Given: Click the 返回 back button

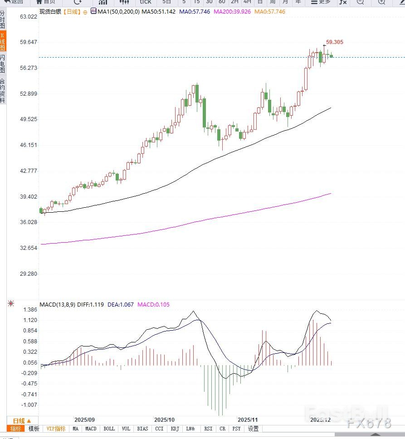Looking at the screenshot, I should tap(14, 2).
